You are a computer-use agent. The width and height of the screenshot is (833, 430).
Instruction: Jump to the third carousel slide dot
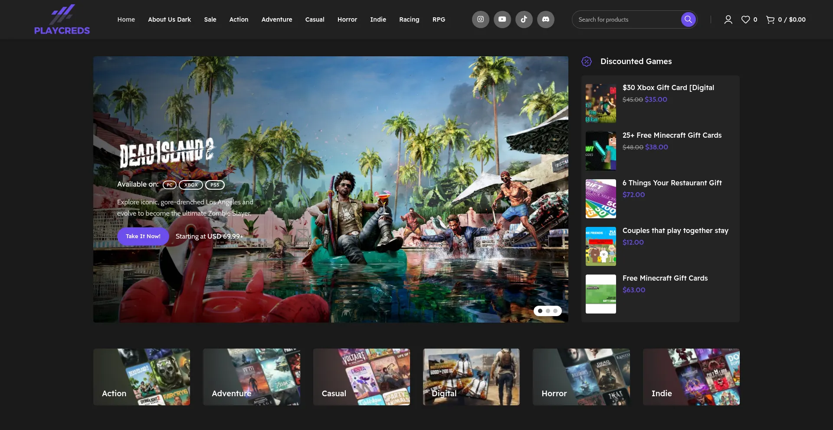555,311
